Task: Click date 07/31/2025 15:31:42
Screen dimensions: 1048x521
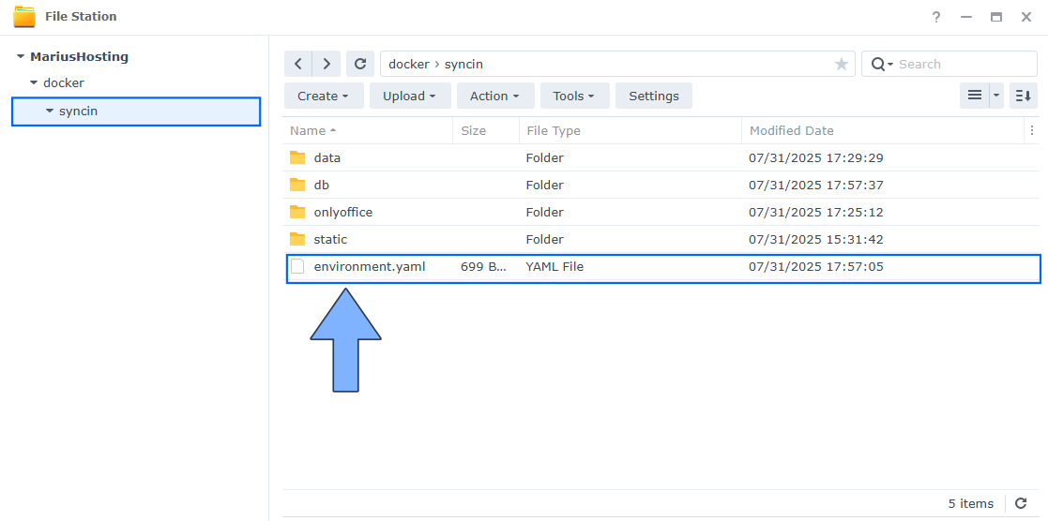Action: (816, 239)
